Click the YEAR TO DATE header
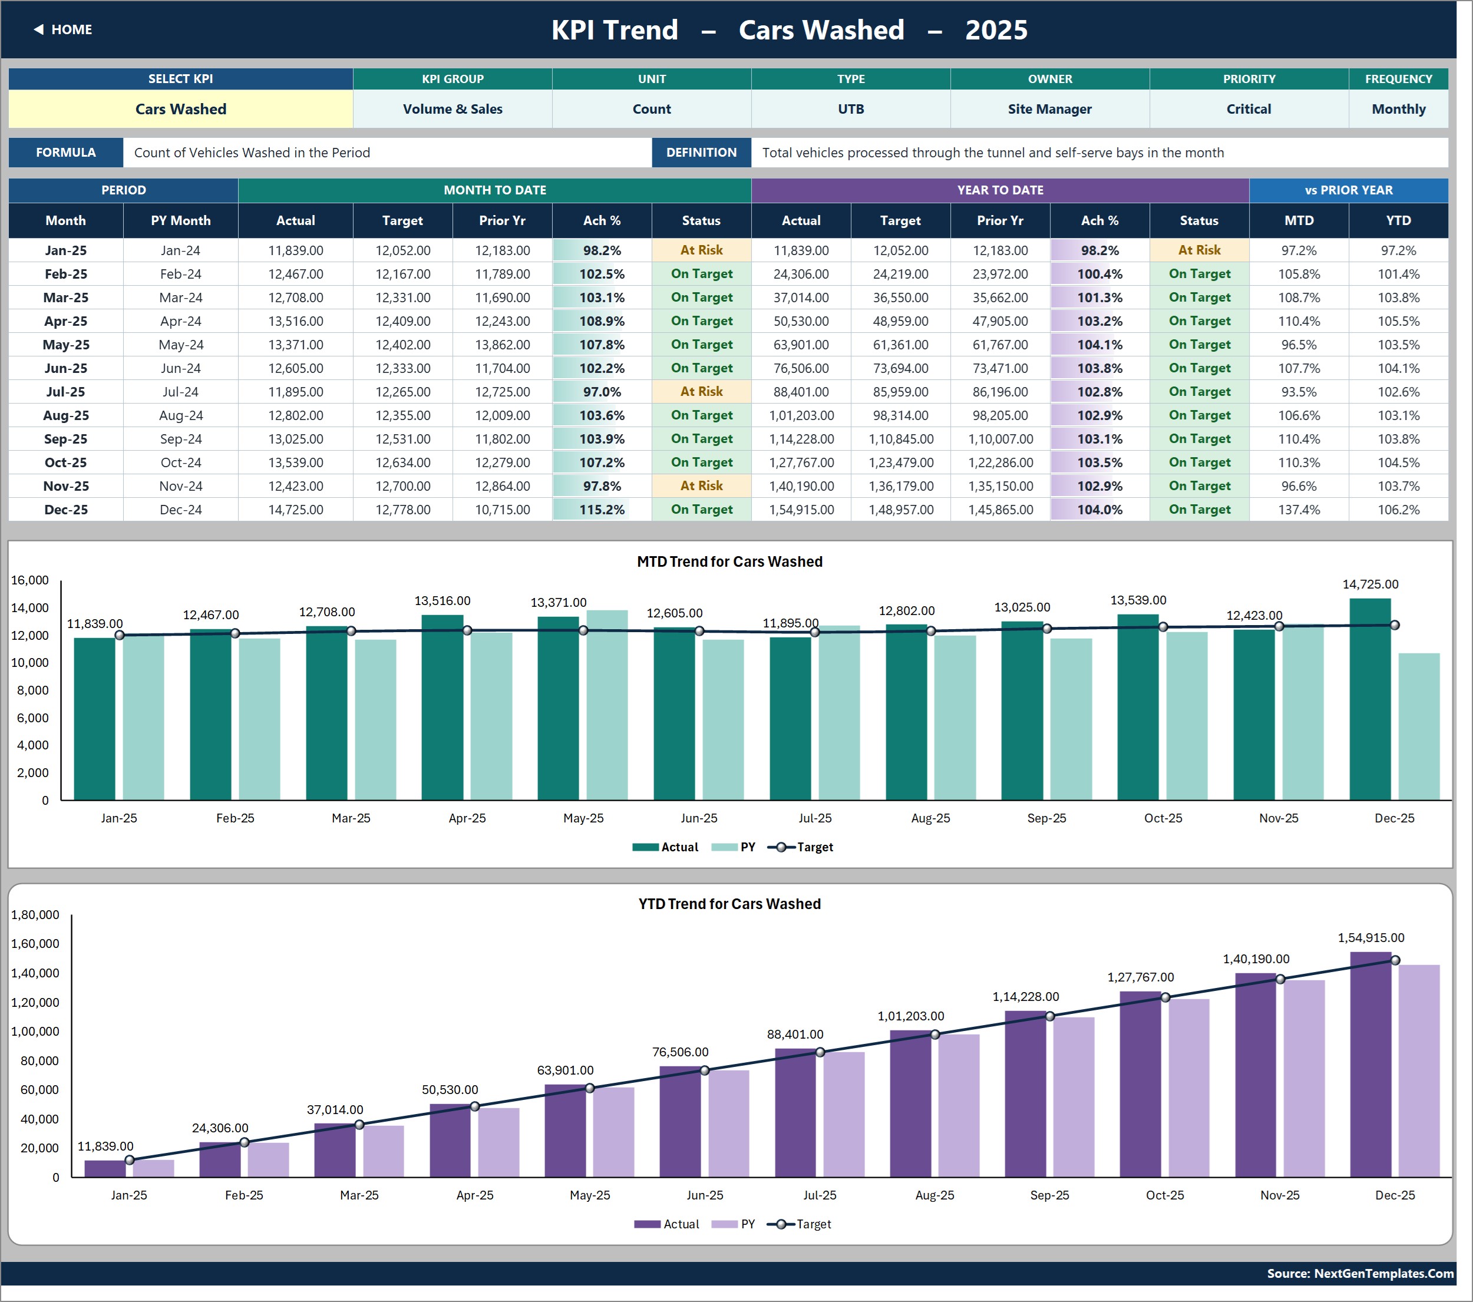Viewport: 1473px width, 1302px height. [999, 190]
